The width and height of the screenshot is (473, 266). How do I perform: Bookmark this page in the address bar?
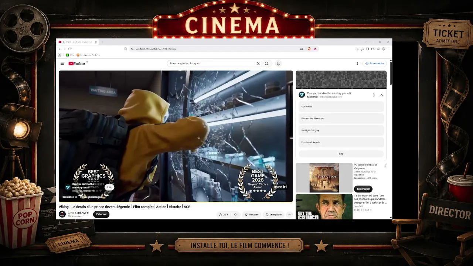[126, 49]
